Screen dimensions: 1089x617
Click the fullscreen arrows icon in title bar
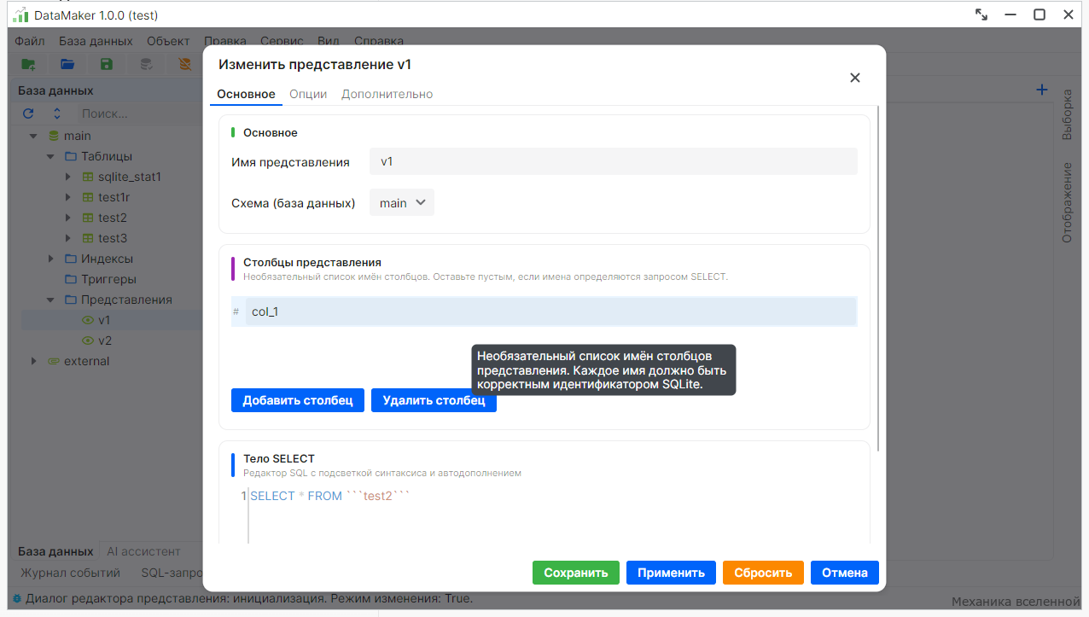coord(981,15)
